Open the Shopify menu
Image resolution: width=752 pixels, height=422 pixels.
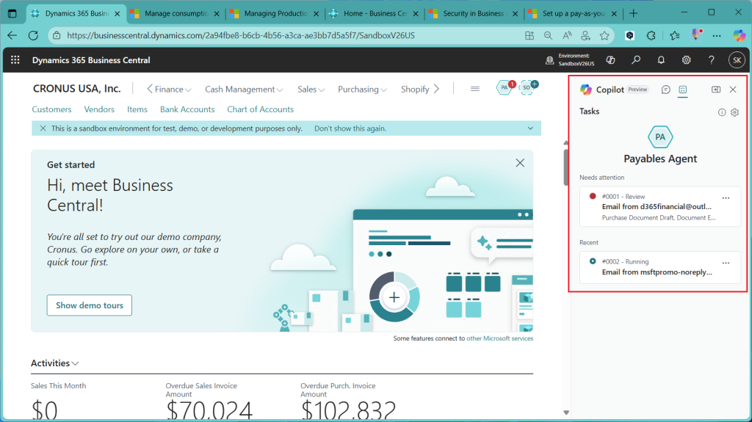pyautogui.click(x=415, y=90)
